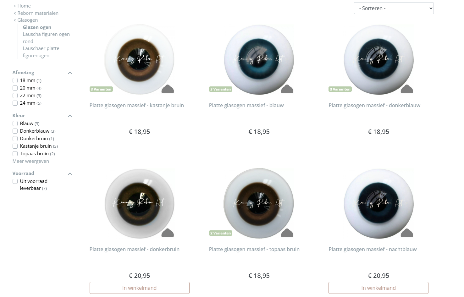464x297 pixels.
Task: Open 'Platte glasogen massief - nachtblauw' product title
Action: point(373,249)
